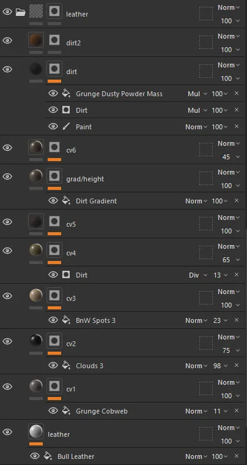Click the cv5 material sphere thumbnail
This screenshot has height=465, width=247.
(36, 221)
